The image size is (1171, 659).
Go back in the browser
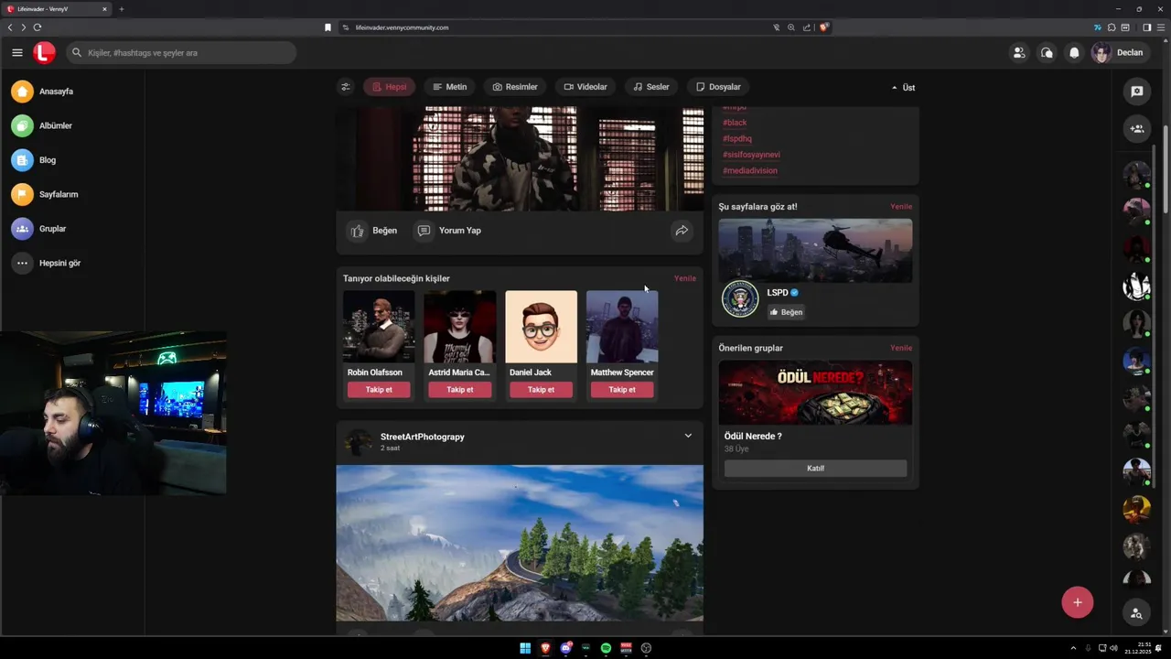tap(10, 27)
